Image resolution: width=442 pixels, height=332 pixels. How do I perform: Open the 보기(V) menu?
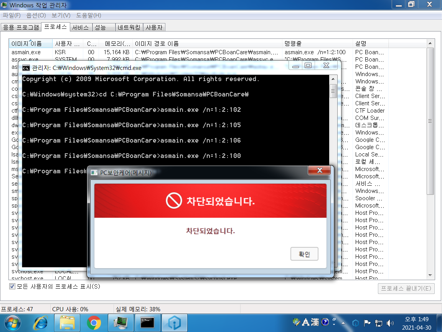61,15
